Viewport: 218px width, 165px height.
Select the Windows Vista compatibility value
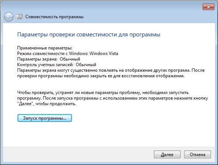pos(104,54)
